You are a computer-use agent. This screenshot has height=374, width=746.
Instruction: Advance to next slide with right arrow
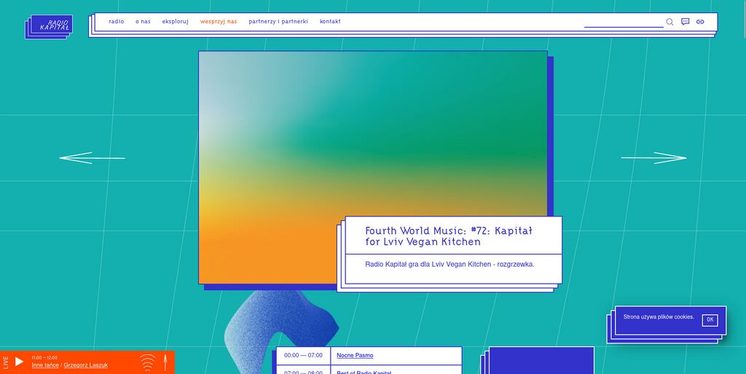coord(653,157)
